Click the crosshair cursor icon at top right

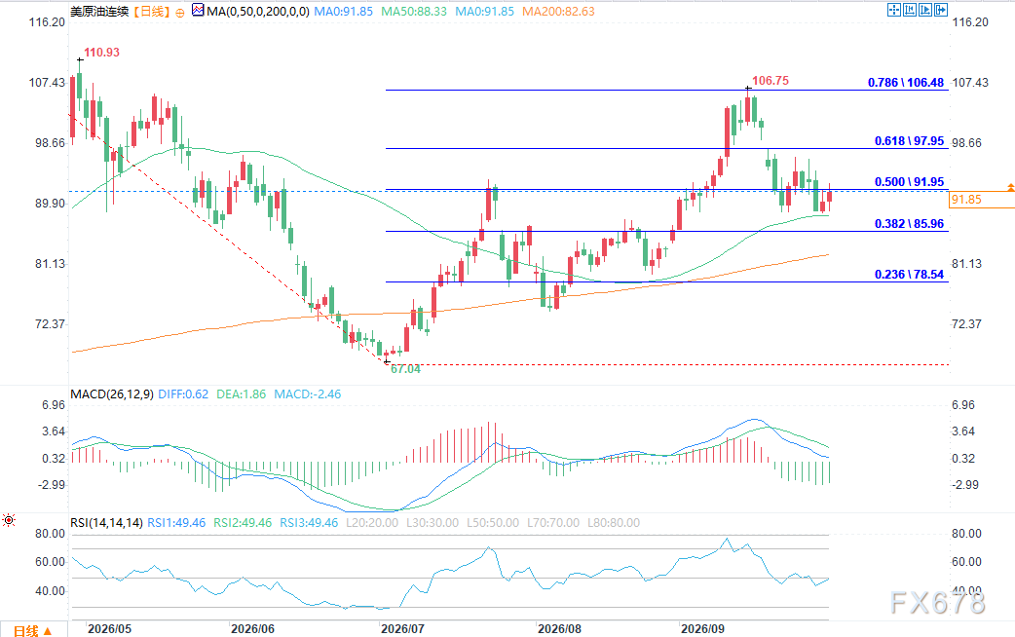click(894, 10)
